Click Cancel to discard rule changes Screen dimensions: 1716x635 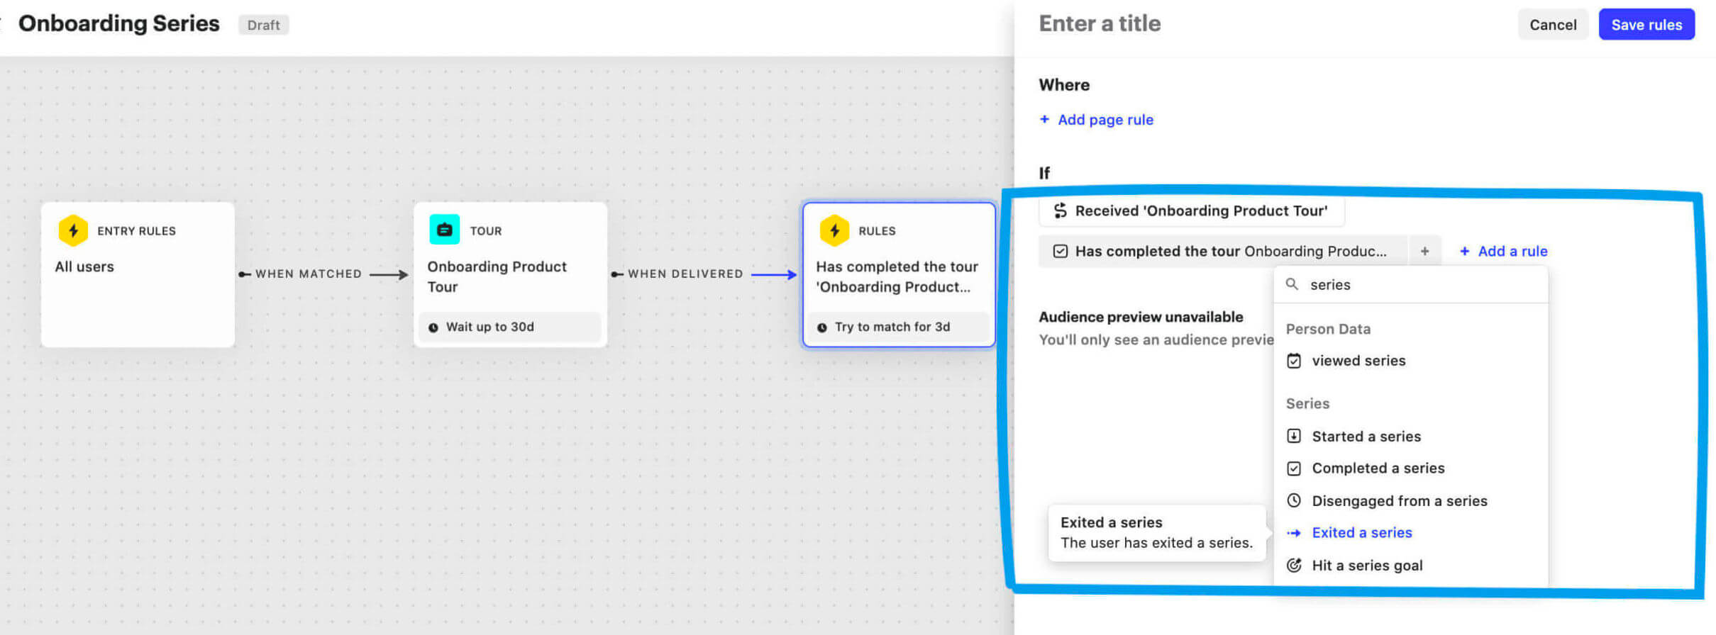pyautogui.click(x=1552, y=25)
